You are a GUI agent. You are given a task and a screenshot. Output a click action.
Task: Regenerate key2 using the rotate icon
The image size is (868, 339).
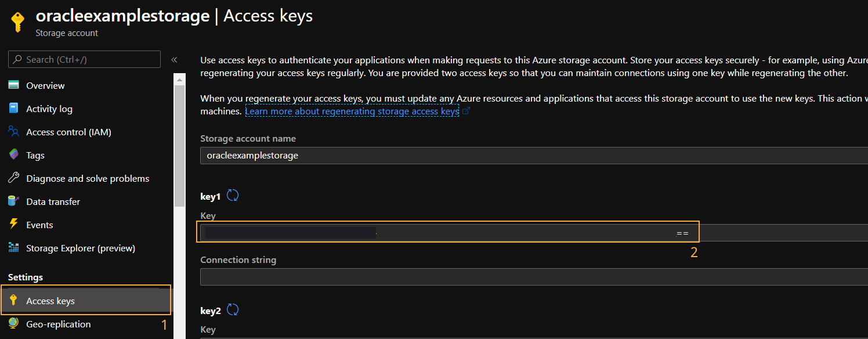pos(233,310)
